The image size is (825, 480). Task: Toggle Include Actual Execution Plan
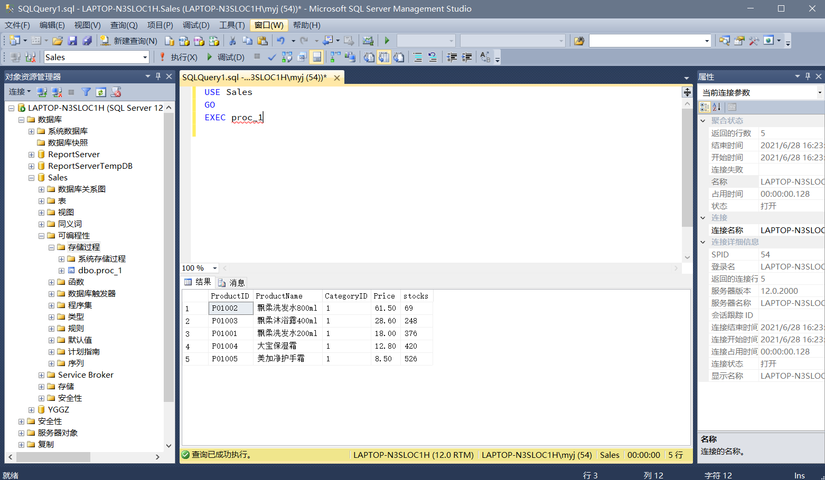(335, 57)
